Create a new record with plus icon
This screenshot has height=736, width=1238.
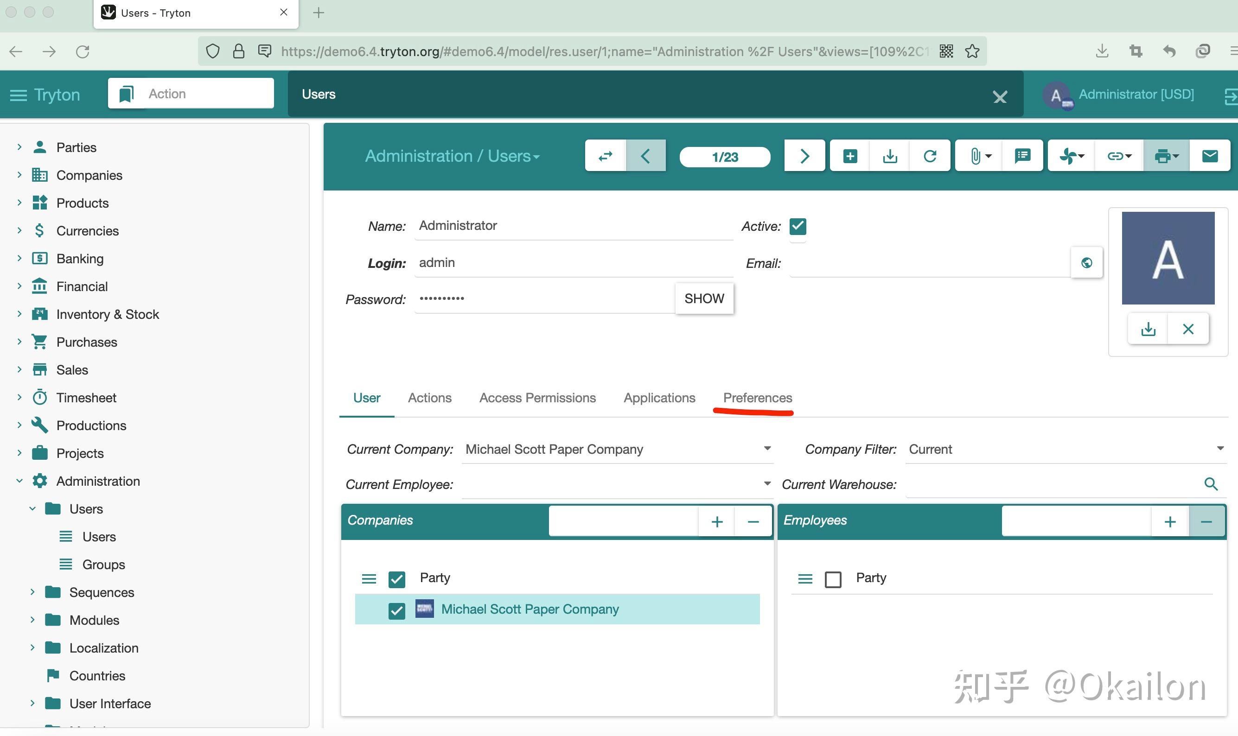click(849, 156)
